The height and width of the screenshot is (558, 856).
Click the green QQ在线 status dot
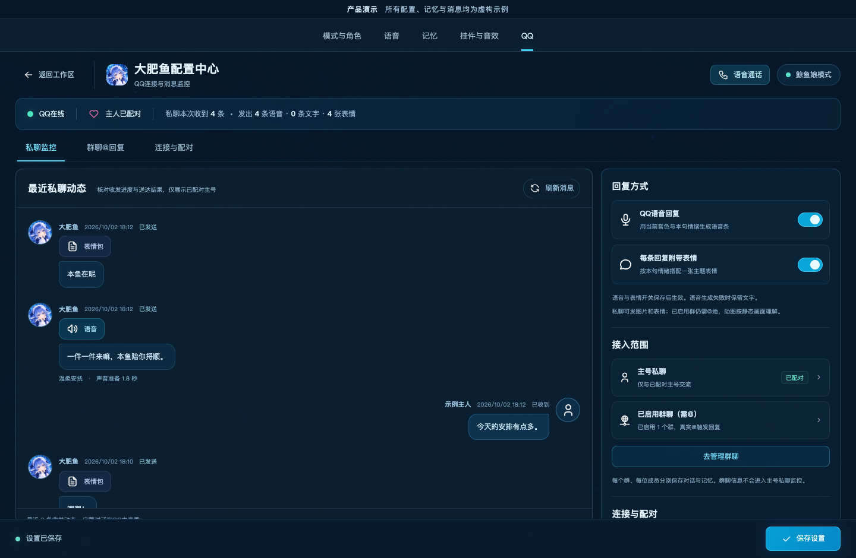click(x=30, y=114)
